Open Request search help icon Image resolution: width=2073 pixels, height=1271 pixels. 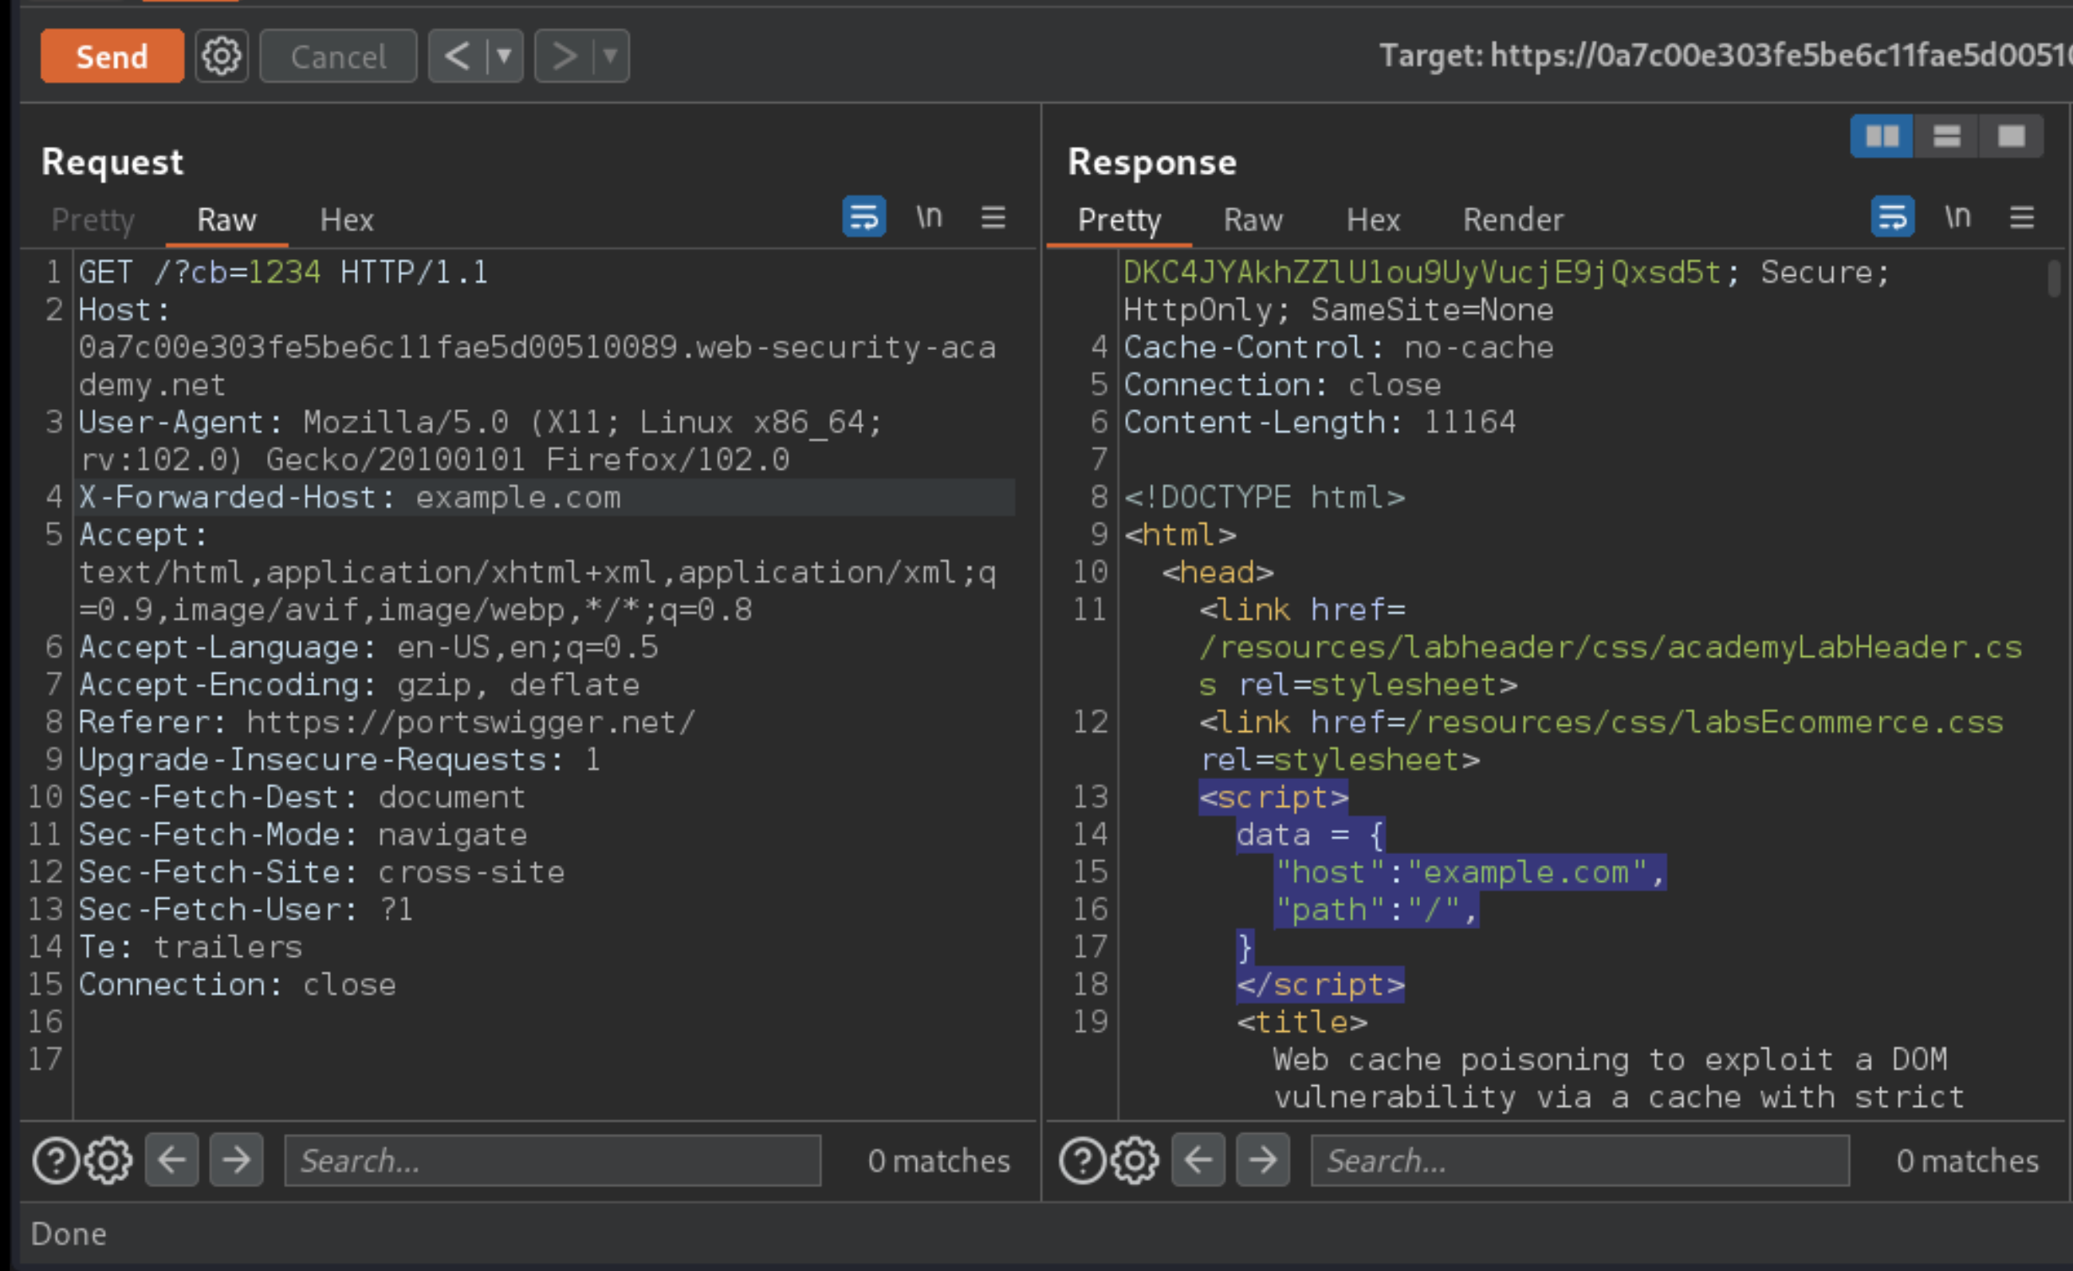click(56, 1160)
